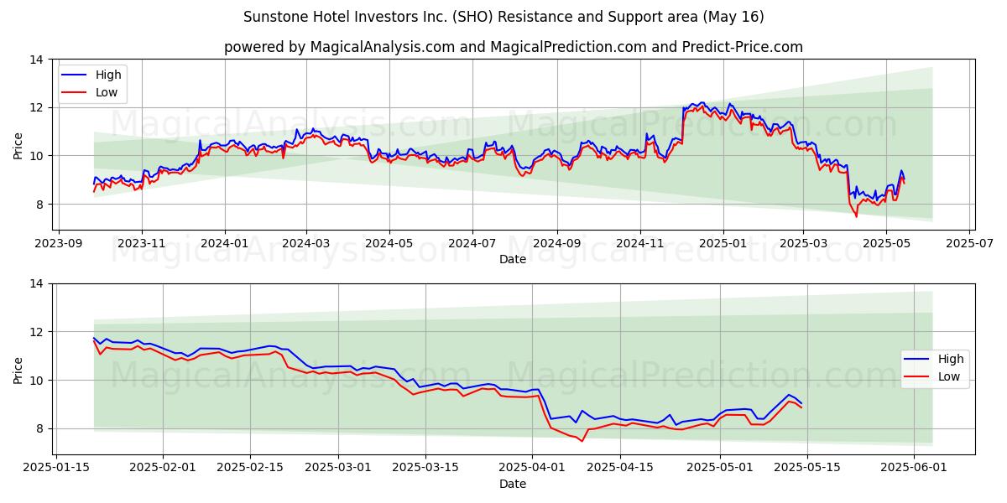Click the 2025-01 date tick label
The height and width of the screenshot is (503, 1007).
[723, 244]
